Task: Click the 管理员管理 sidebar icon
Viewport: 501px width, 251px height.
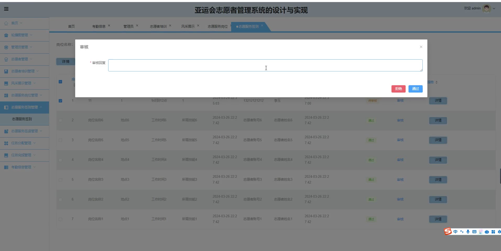Action: 6,47
